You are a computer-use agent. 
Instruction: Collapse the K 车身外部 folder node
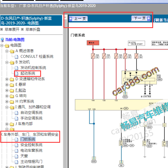(7, 129)
